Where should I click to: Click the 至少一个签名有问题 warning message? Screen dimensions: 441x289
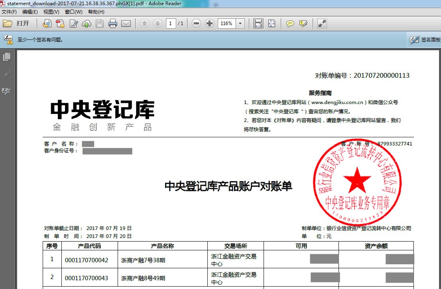40,39
